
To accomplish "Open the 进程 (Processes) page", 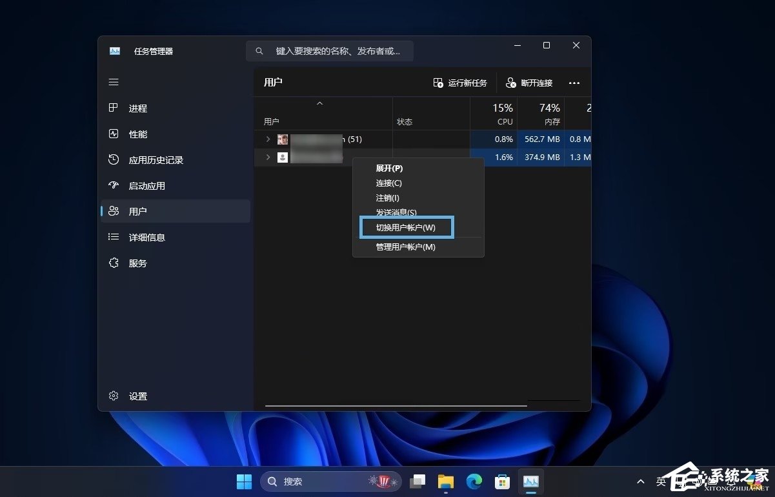I will tap(137, 108).
